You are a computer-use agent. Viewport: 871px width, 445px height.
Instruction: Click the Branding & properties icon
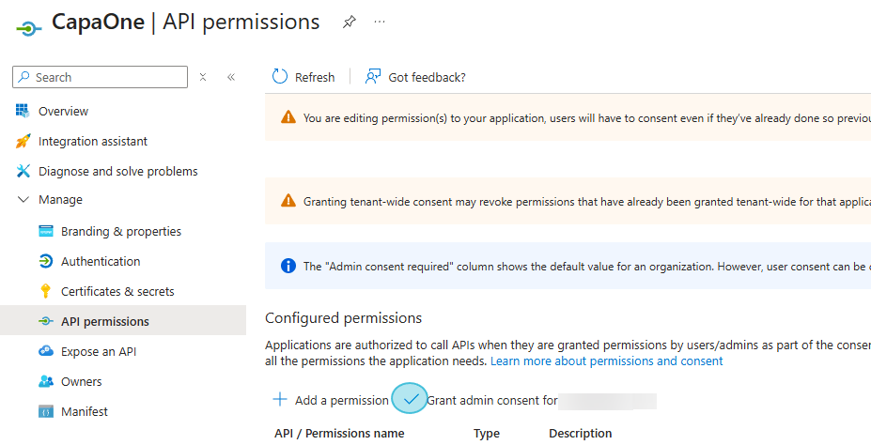pyautogui.click(x=46, y=231)
